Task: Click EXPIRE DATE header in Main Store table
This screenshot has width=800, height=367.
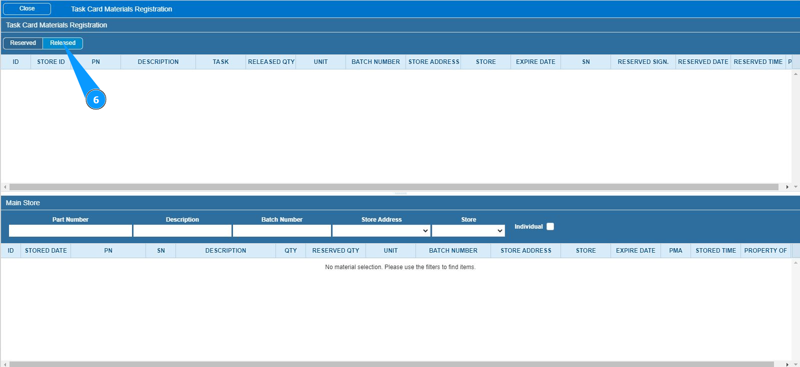Action: coord(636,251)
